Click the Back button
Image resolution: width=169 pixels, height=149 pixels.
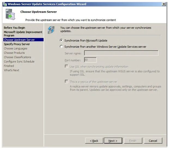tap(94, 141)
